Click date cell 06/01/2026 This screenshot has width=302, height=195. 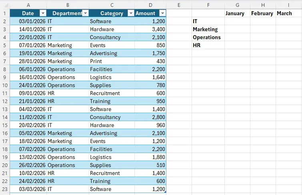coord(28,69)
